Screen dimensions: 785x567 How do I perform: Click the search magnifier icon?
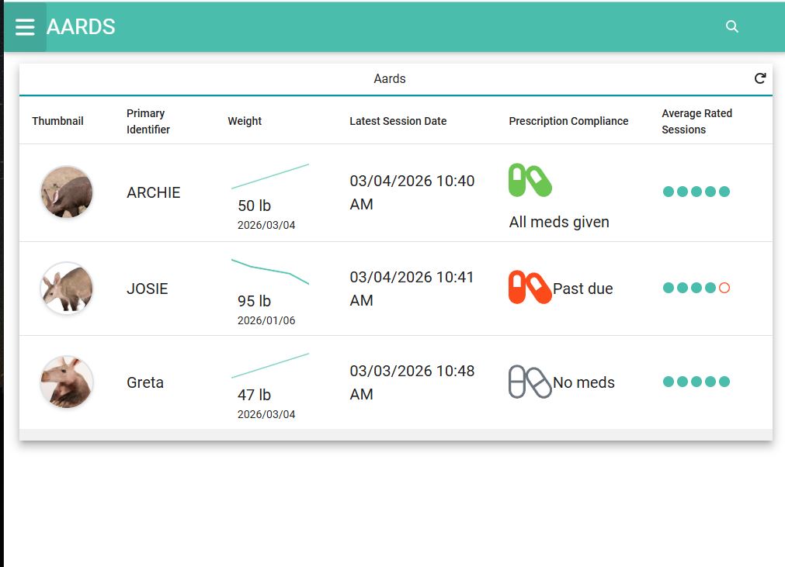click(x=731, y=26)
